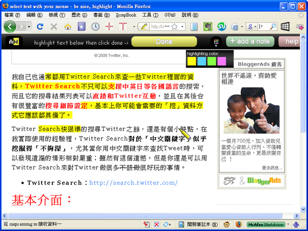
Task: Open the search.twitter.com link
Action: pyautogui.click(x=133, y=183)
